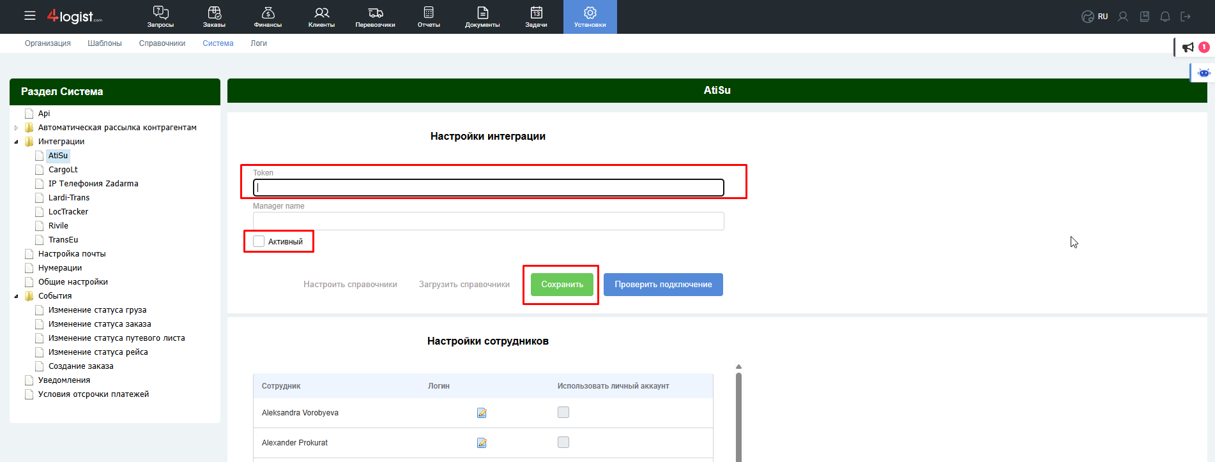Viewport: 1215px width, 462px height.
Task: Switch language via the RU globe icon
Action: point(1094,17)
